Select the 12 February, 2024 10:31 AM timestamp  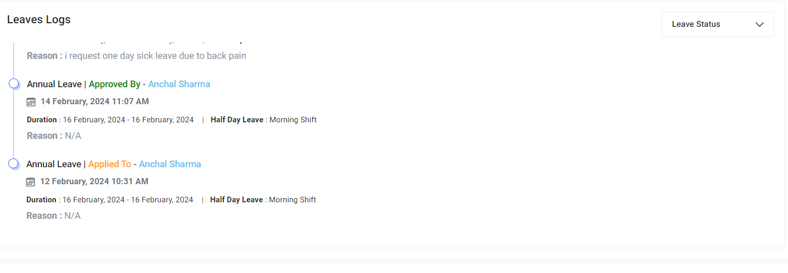[x=94, y=182]
